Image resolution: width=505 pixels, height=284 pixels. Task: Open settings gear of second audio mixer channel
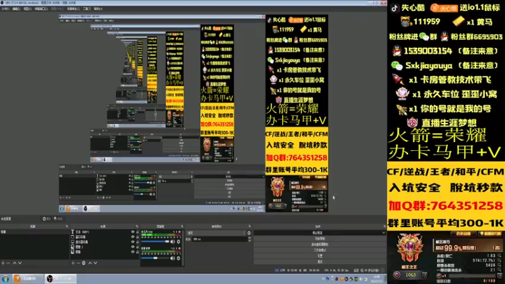pyautogui.click(x=179, y=258)
